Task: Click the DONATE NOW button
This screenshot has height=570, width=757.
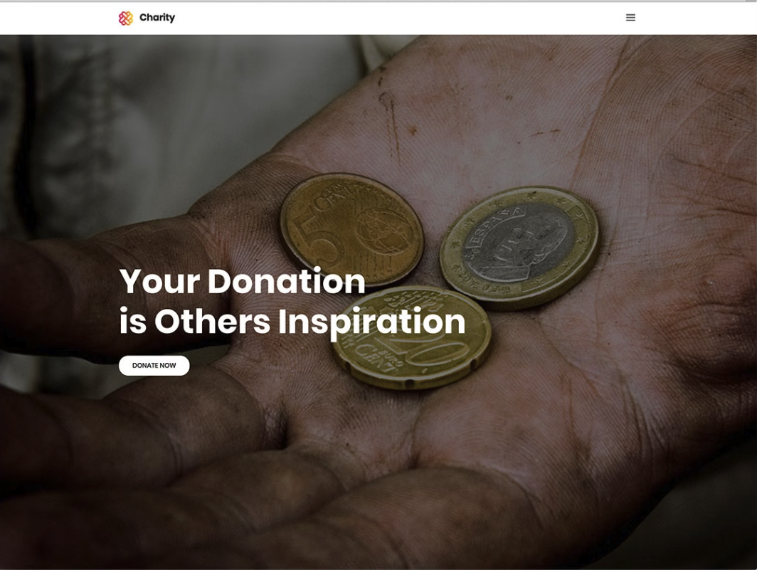Action: pos(154,365)
